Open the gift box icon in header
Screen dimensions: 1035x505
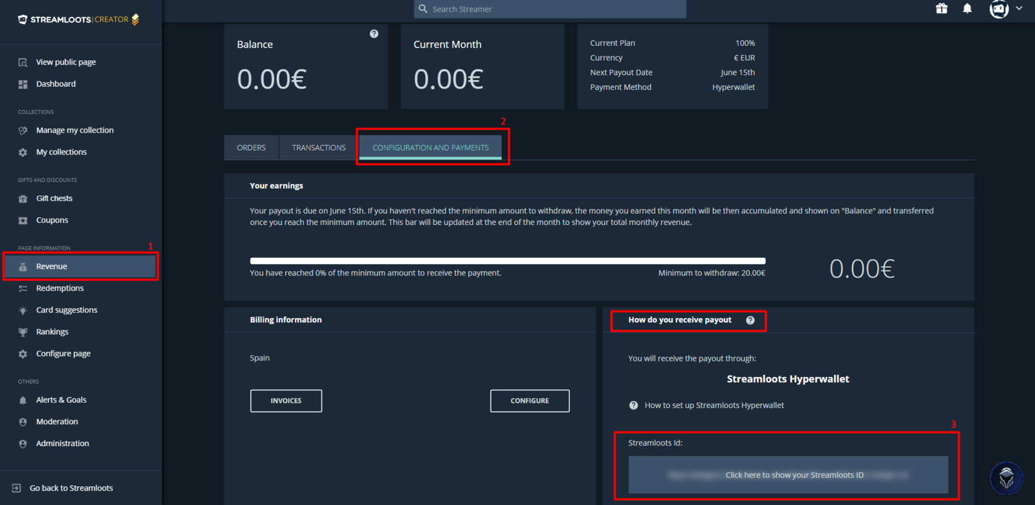coord(942,8)
